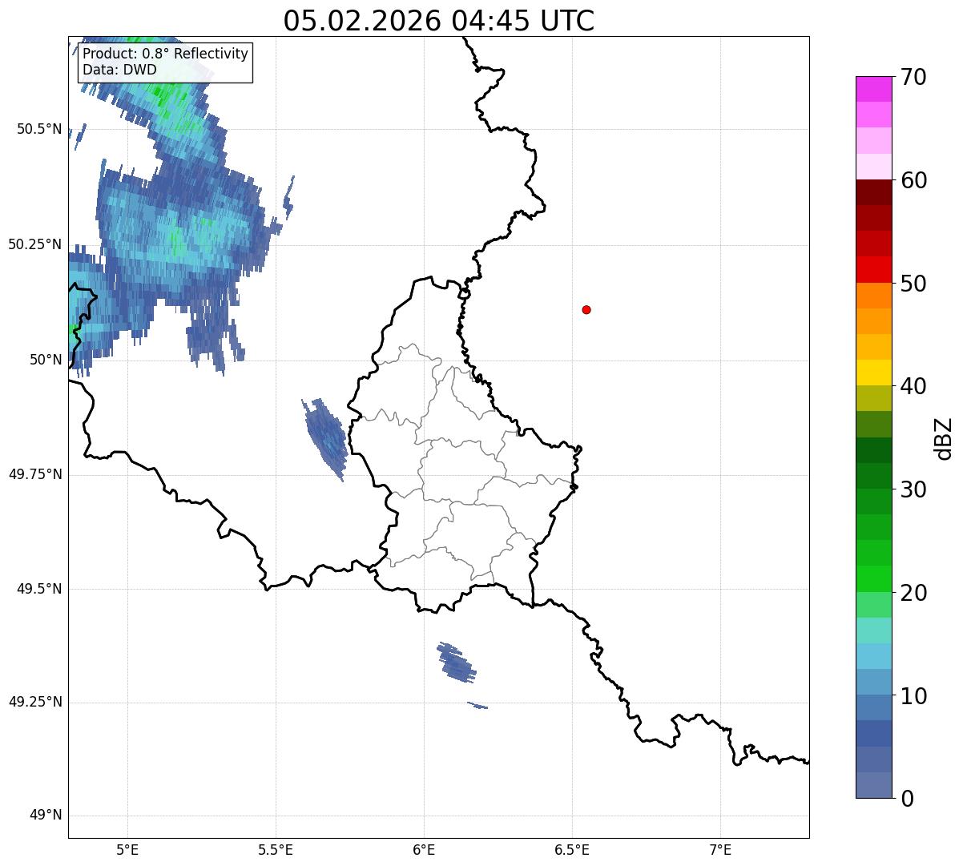Click the 'Data: DWD' text
Viewport: 963px width, 866px height.
tap(119, 70)
